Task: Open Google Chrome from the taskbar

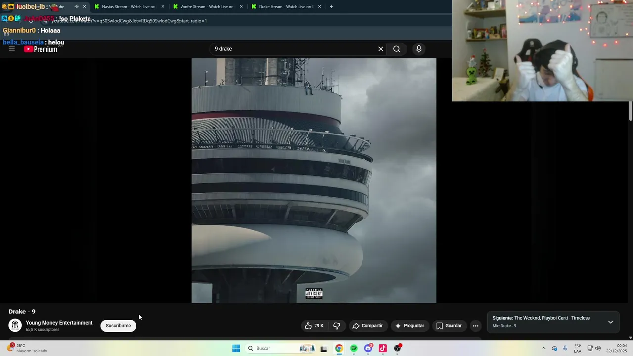Action: [339, 348]
